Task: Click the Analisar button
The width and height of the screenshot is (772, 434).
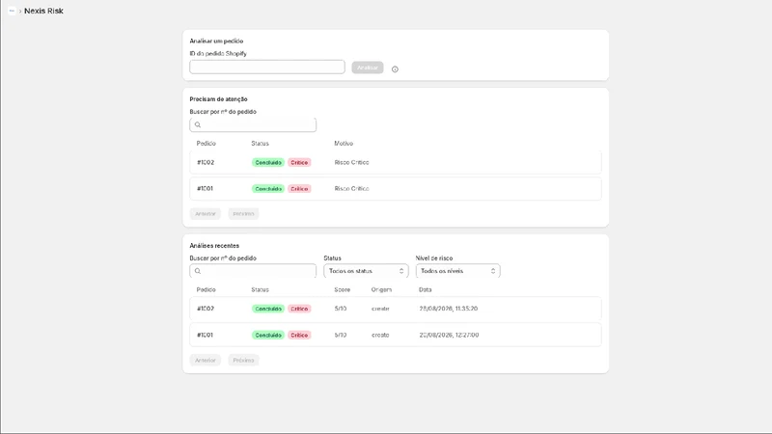Action: [368, 68]
